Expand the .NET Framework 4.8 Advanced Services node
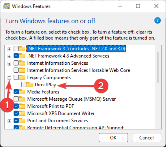 click(9, 56)
